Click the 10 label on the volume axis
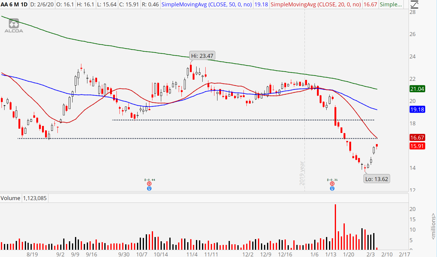The image size is (437, 257). pos(413,230)
